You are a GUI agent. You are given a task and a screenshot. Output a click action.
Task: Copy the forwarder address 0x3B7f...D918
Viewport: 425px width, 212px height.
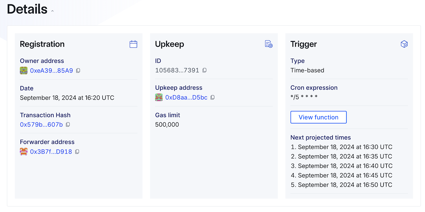click(x=77, y=152)
